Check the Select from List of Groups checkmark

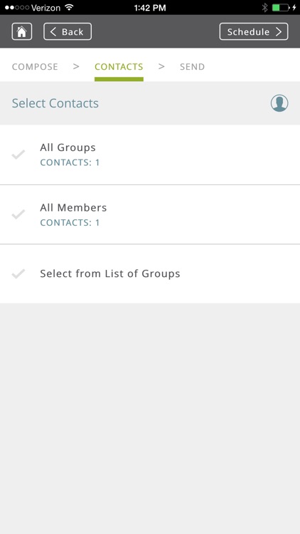point(18,274)
